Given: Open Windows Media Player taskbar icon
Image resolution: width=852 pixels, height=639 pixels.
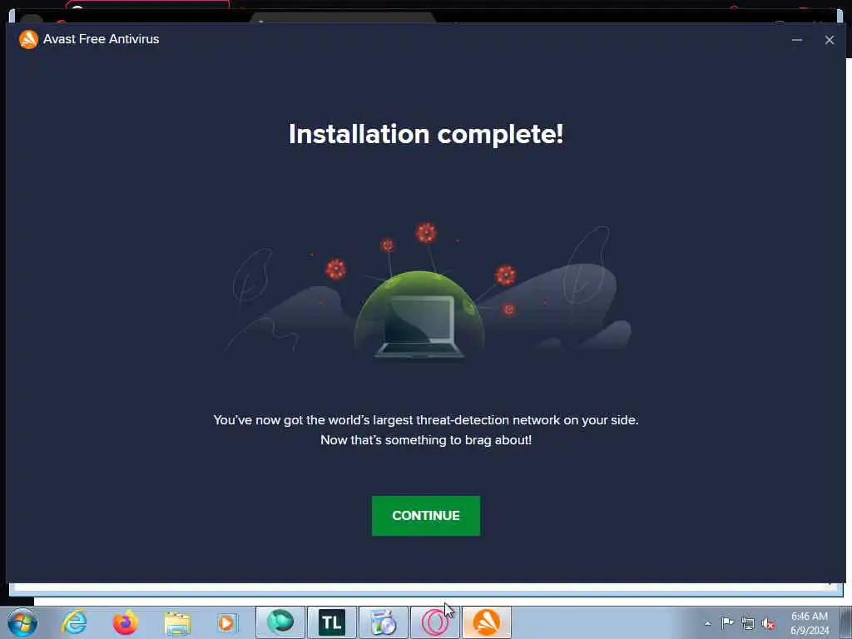Looking at the screenshot, I should 227,622.
